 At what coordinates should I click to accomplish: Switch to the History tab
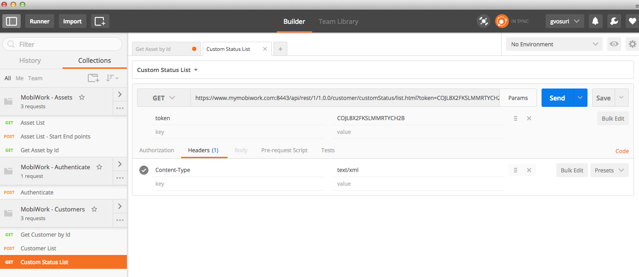pyautogui.click(x=30, y=61)
